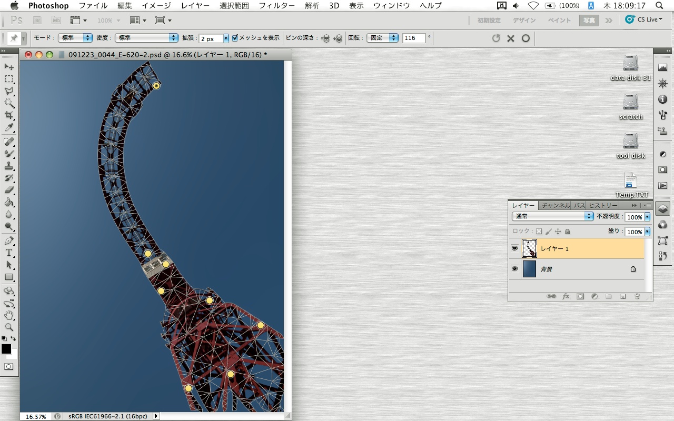Viewport: 674px width, 421px height.
Task: Click the black foreground color swatch
Action: [6, 349]
